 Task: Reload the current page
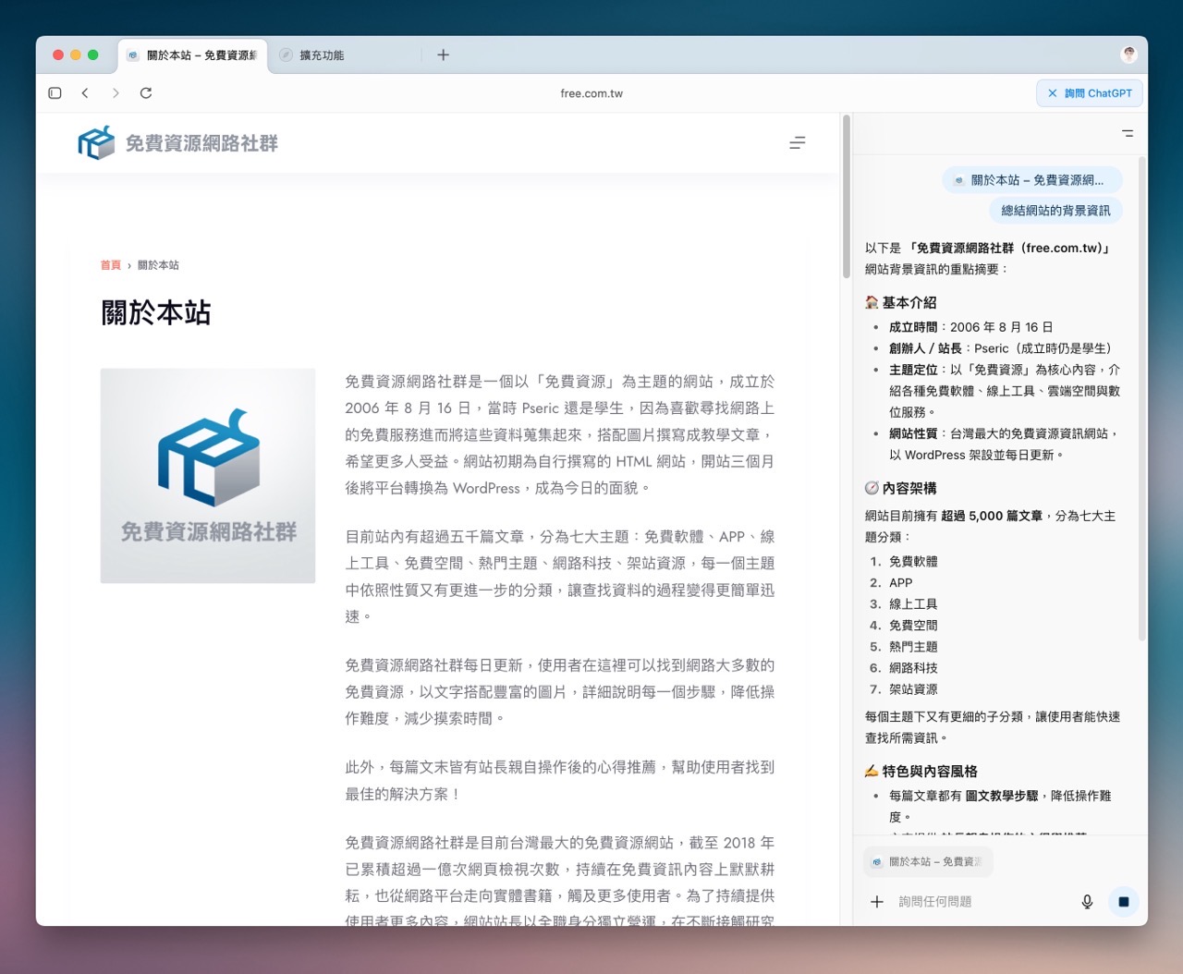point(146,93)
